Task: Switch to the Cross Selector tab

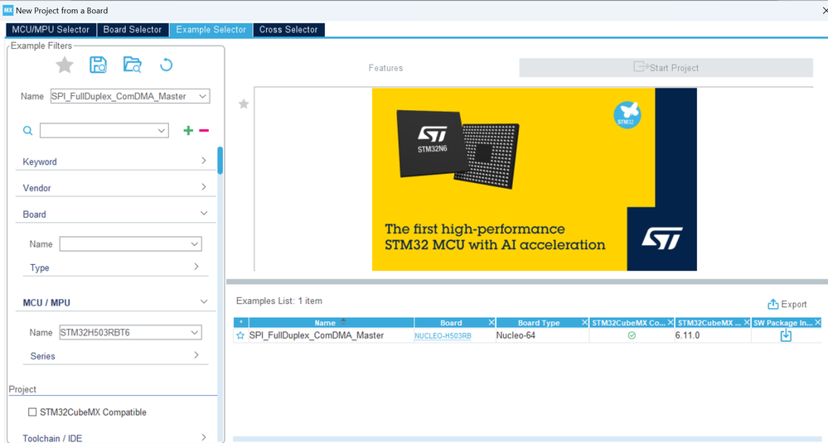Action: click(288, 30)
